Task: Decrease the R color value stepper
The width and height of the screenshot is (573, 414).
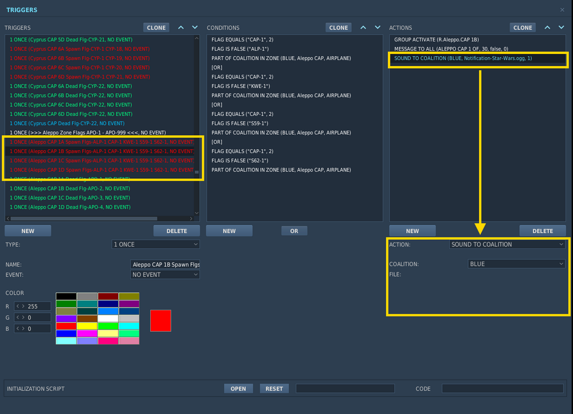Action: pos(18,306)
